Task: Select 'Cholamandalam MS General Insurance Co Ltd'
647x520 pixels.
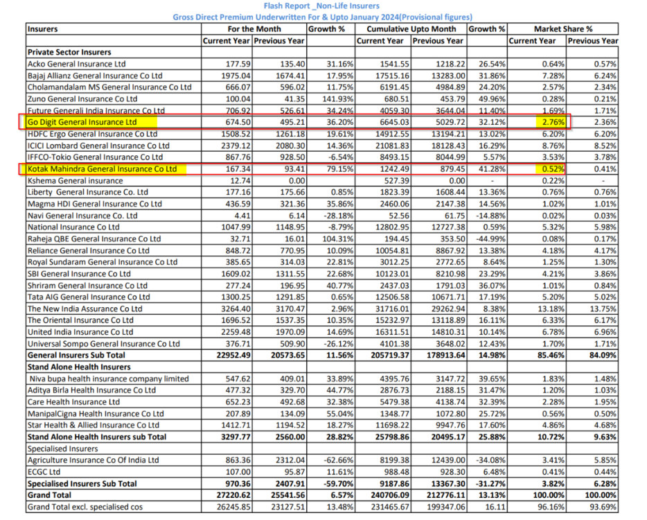Action: [109, 87]
